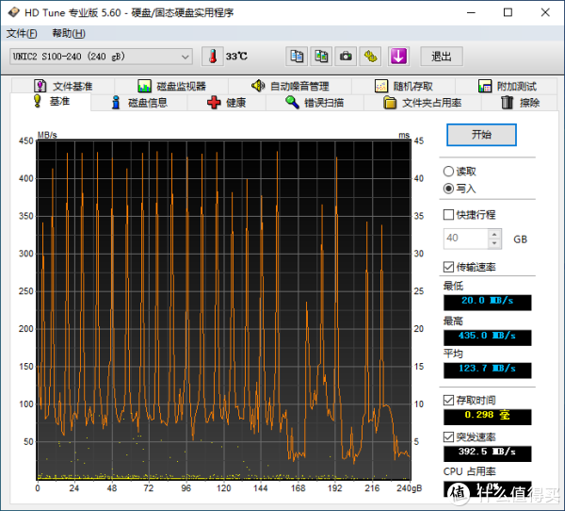Copy info to clipboard toolbar icon
Screen dimensions: 565x511
click(x=297, y=57)
